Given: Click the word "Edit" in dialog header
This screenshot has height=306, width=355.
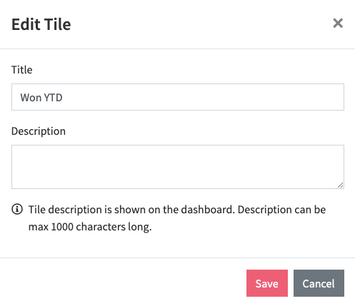Looking at the screenshot, I should pos(26,24).
